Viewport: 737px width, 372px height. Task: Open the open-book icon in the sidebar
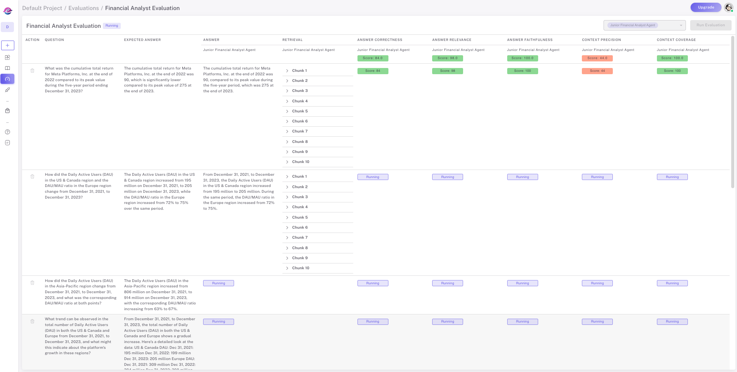coord(7,68)
